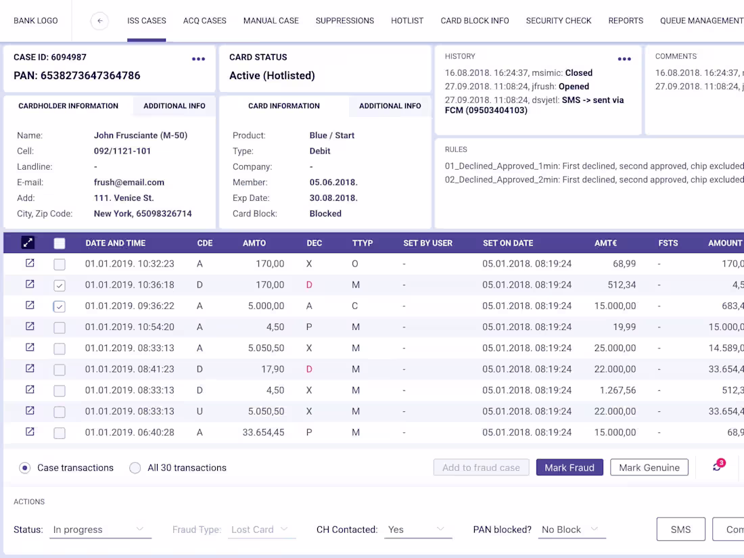This screenshot has width=744, height=558.
Task: Check the 10:32:23 transaction row
Action: pos(60,264)
